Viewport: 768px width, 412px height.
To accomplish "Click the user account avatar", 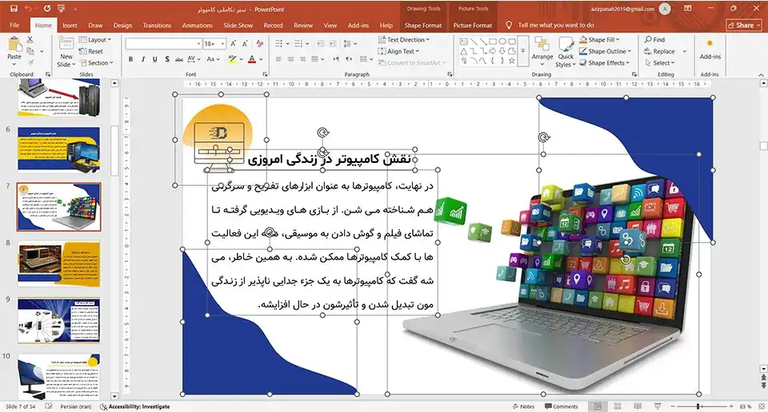I will point(665,8).
